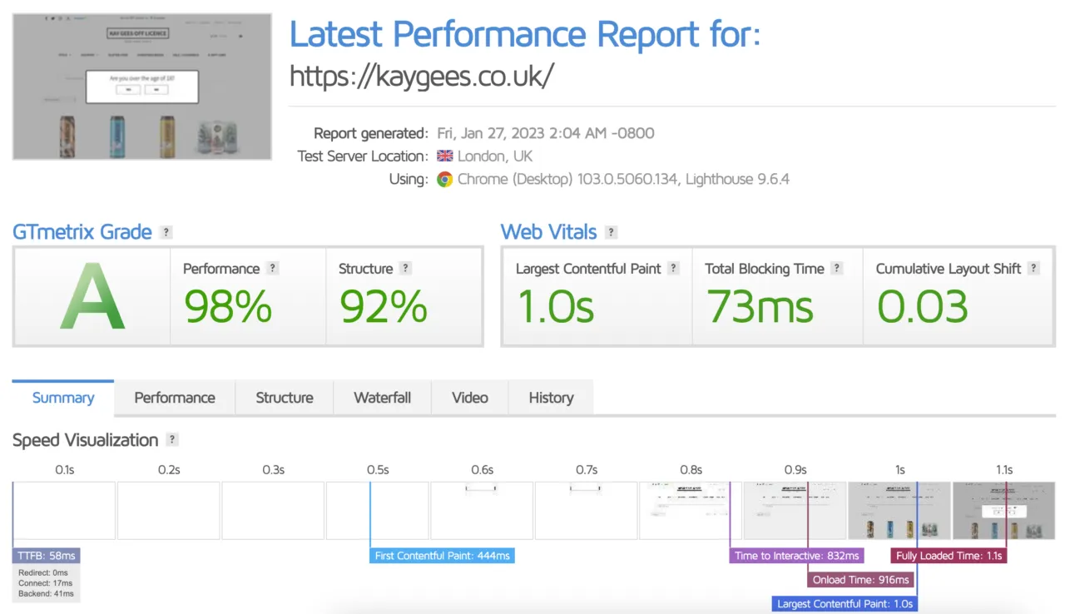
Task: Click the help icon beside Cumulative Layout Shift
Action: pyautogui.click(x=1033, y=268)
